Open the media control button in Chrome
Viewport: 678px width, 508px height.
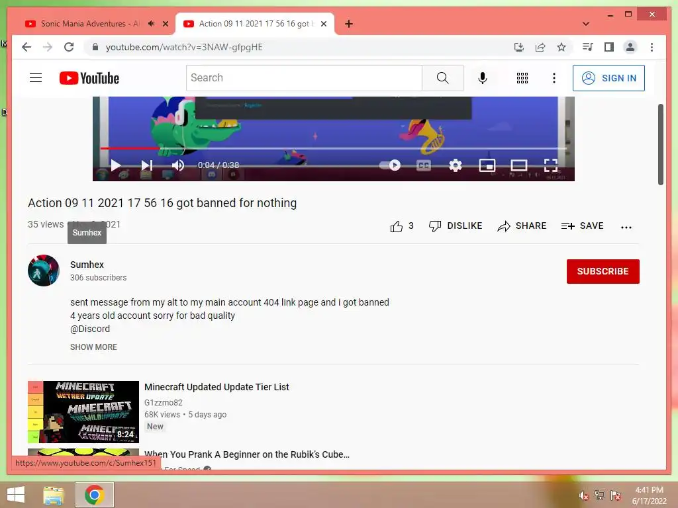tap(588, 47)
